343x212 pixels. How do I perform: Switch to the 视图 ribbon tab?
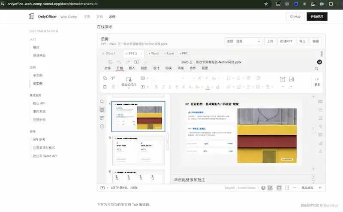tap(205, 68)
